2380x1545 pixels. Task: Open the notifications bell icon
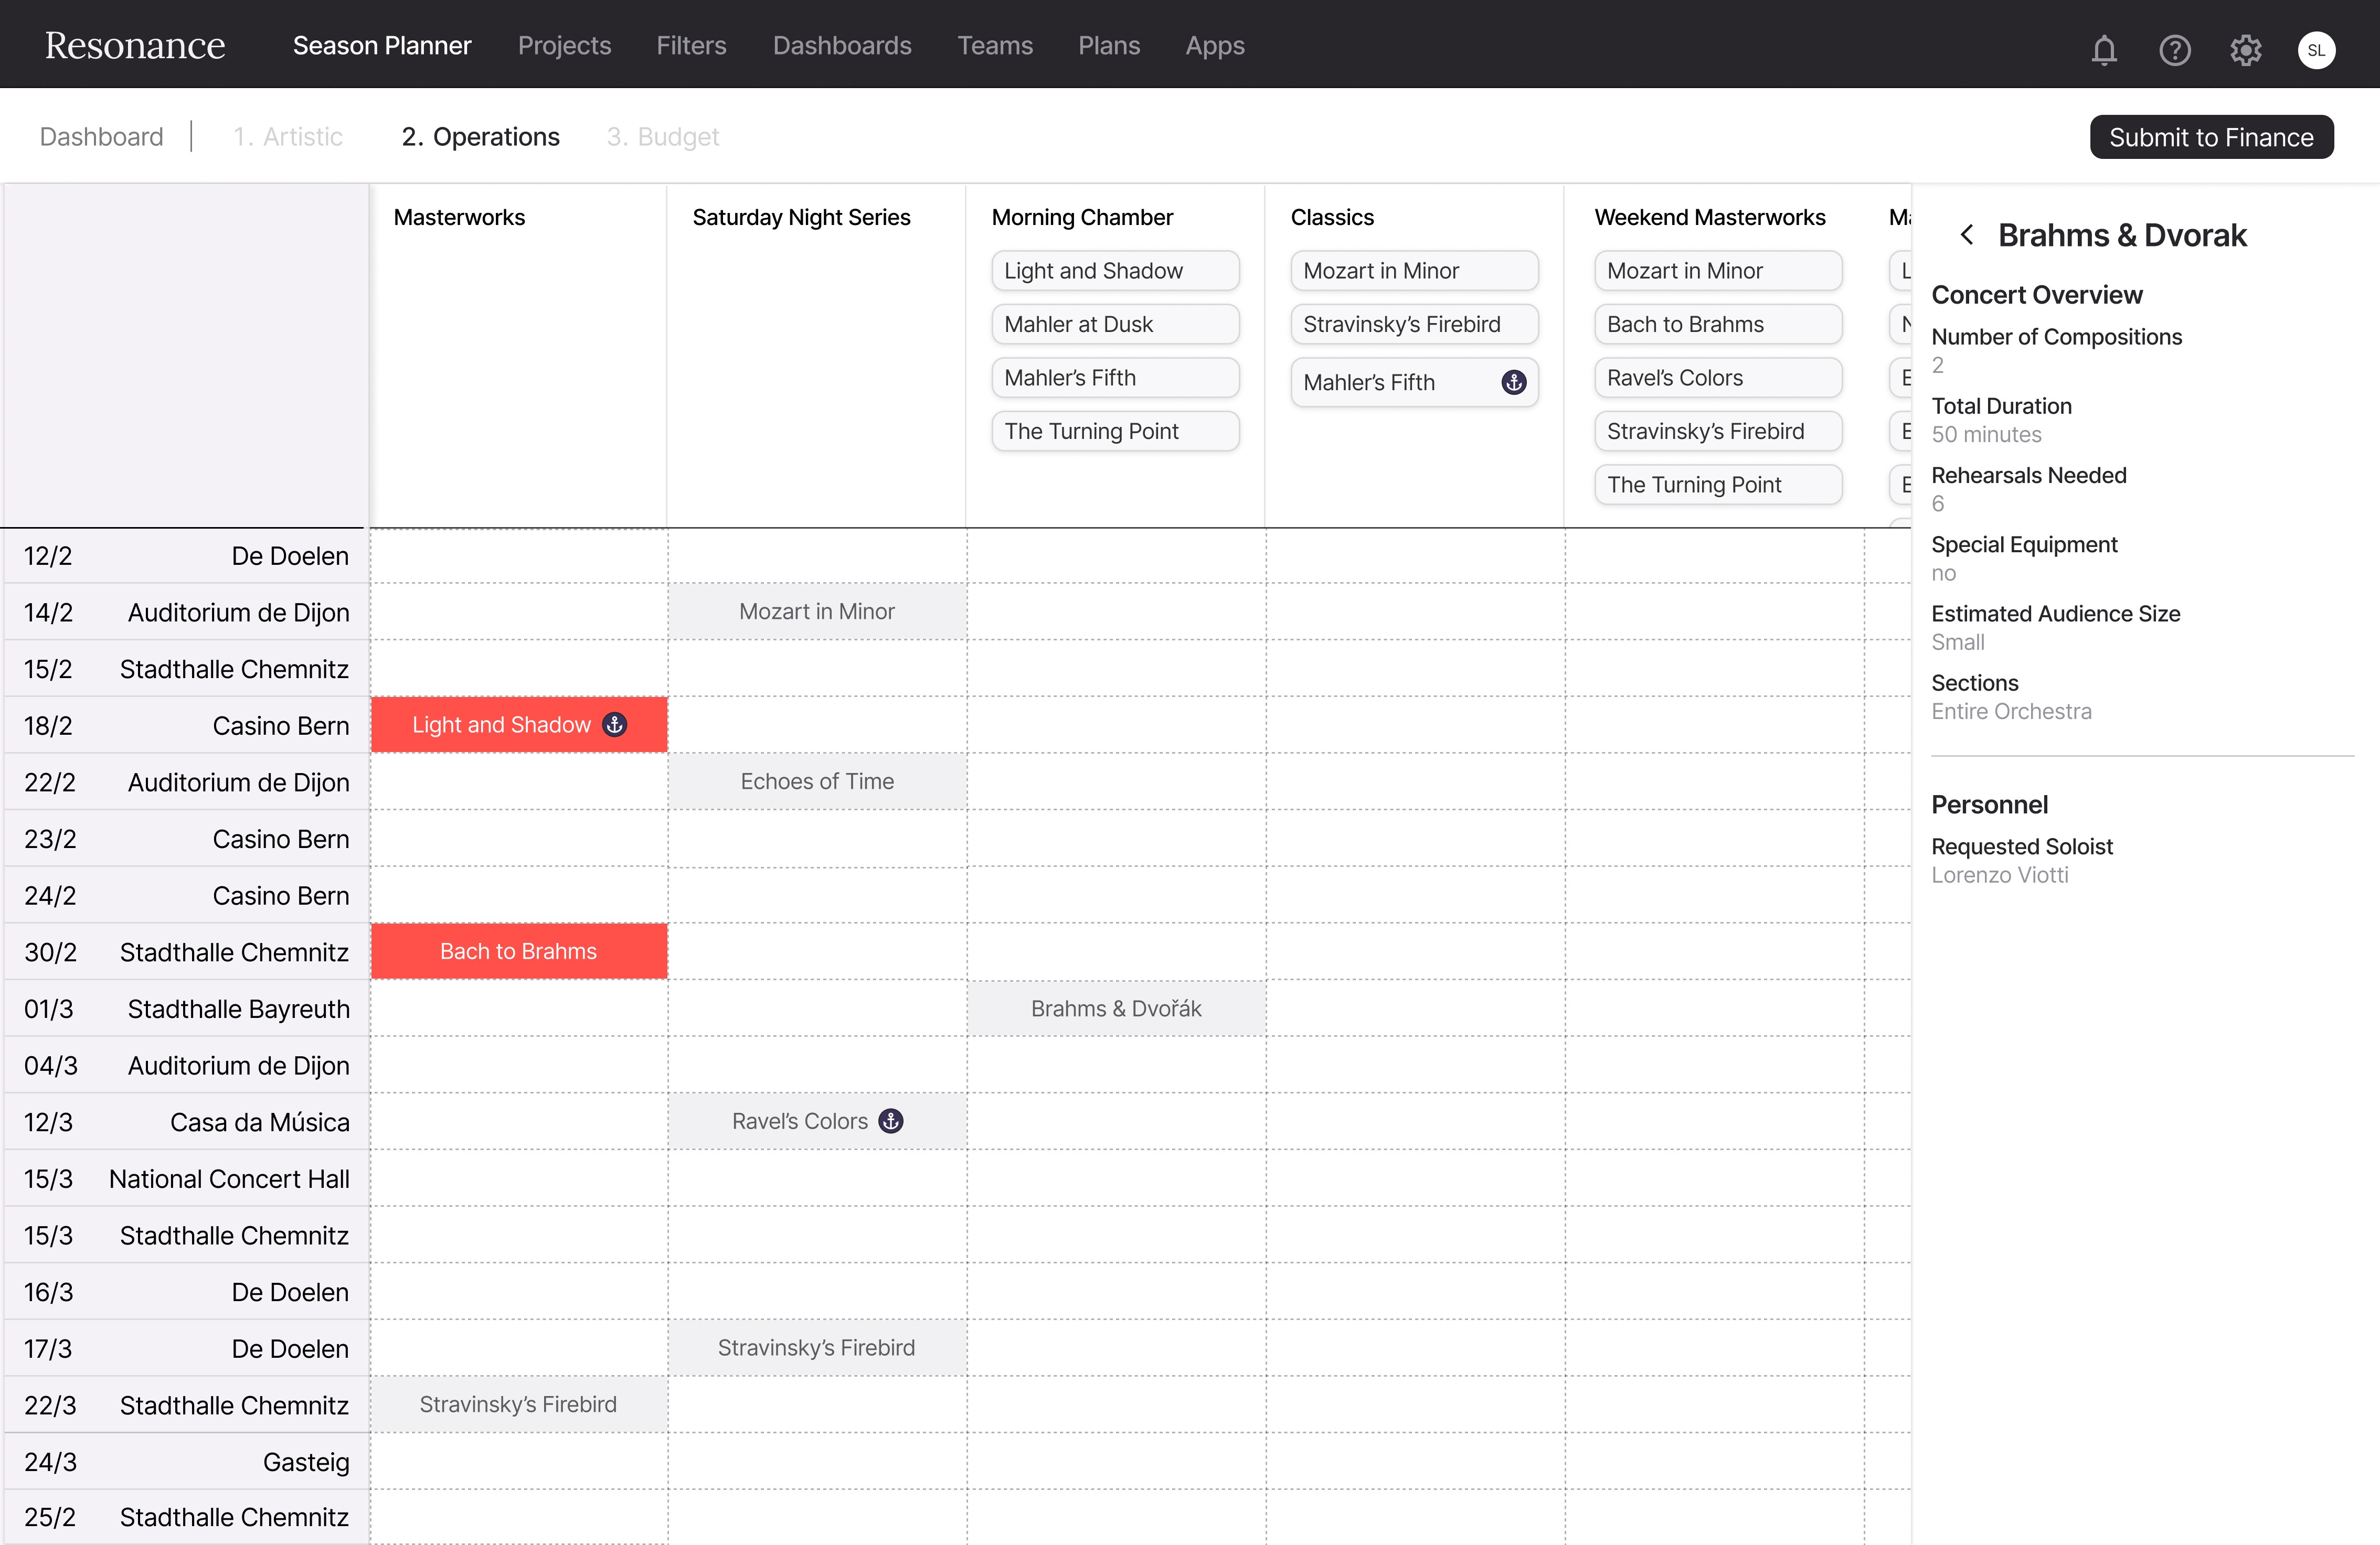point(2104,49)
